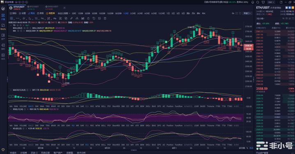Viewport: 295px width, 154px height.
Task: Collapse the TD indicator row chevron
Action: [11, 25]
